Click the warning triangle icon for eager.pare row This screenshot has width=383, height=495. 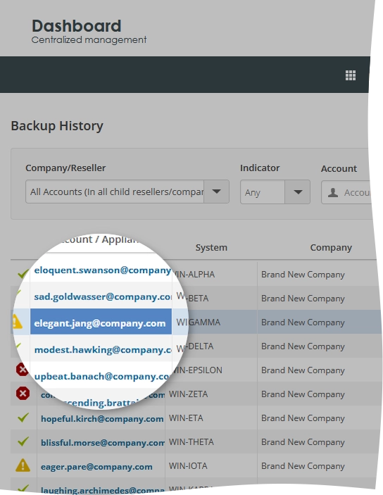click(23, 465)
